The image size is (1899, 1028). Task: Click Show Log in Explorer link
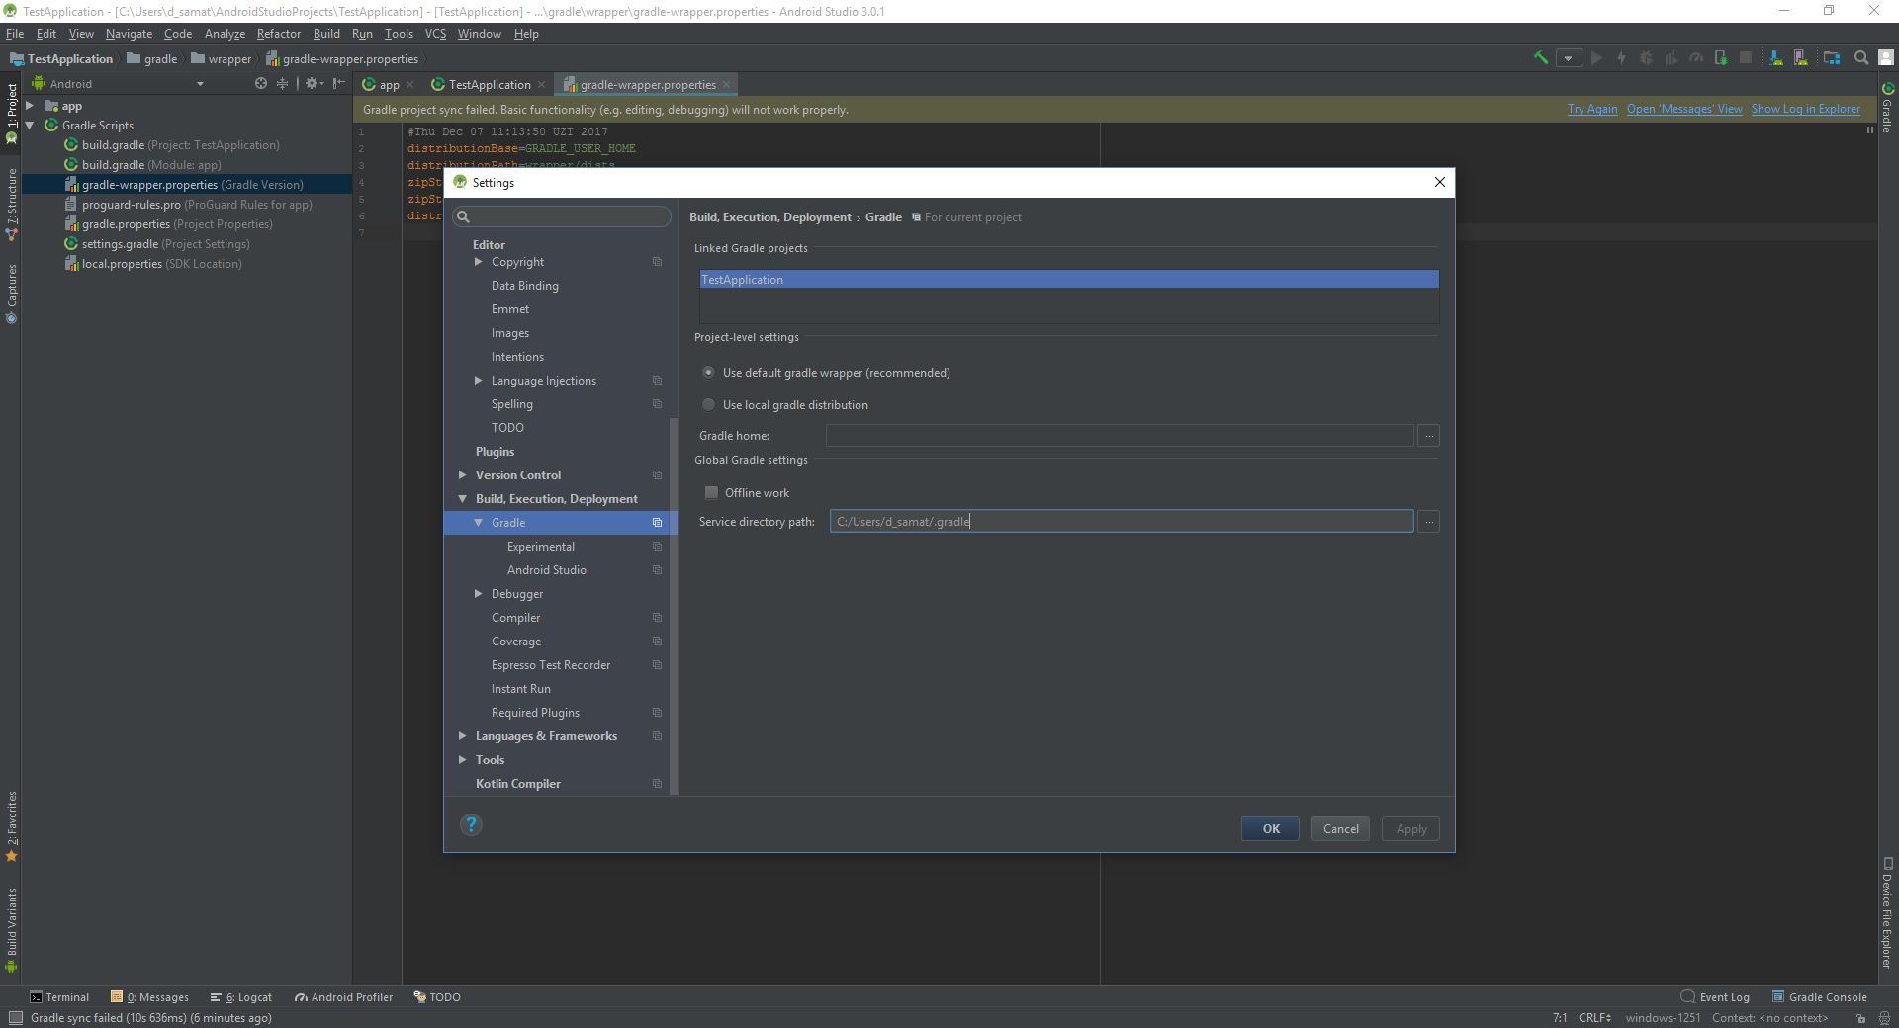(1806, 109)
